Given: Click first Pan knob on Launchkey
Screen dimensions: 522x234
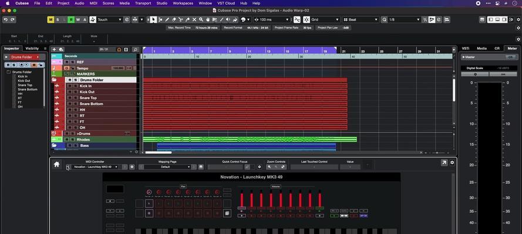Looking at the screenshot, I should pos(149,192).
